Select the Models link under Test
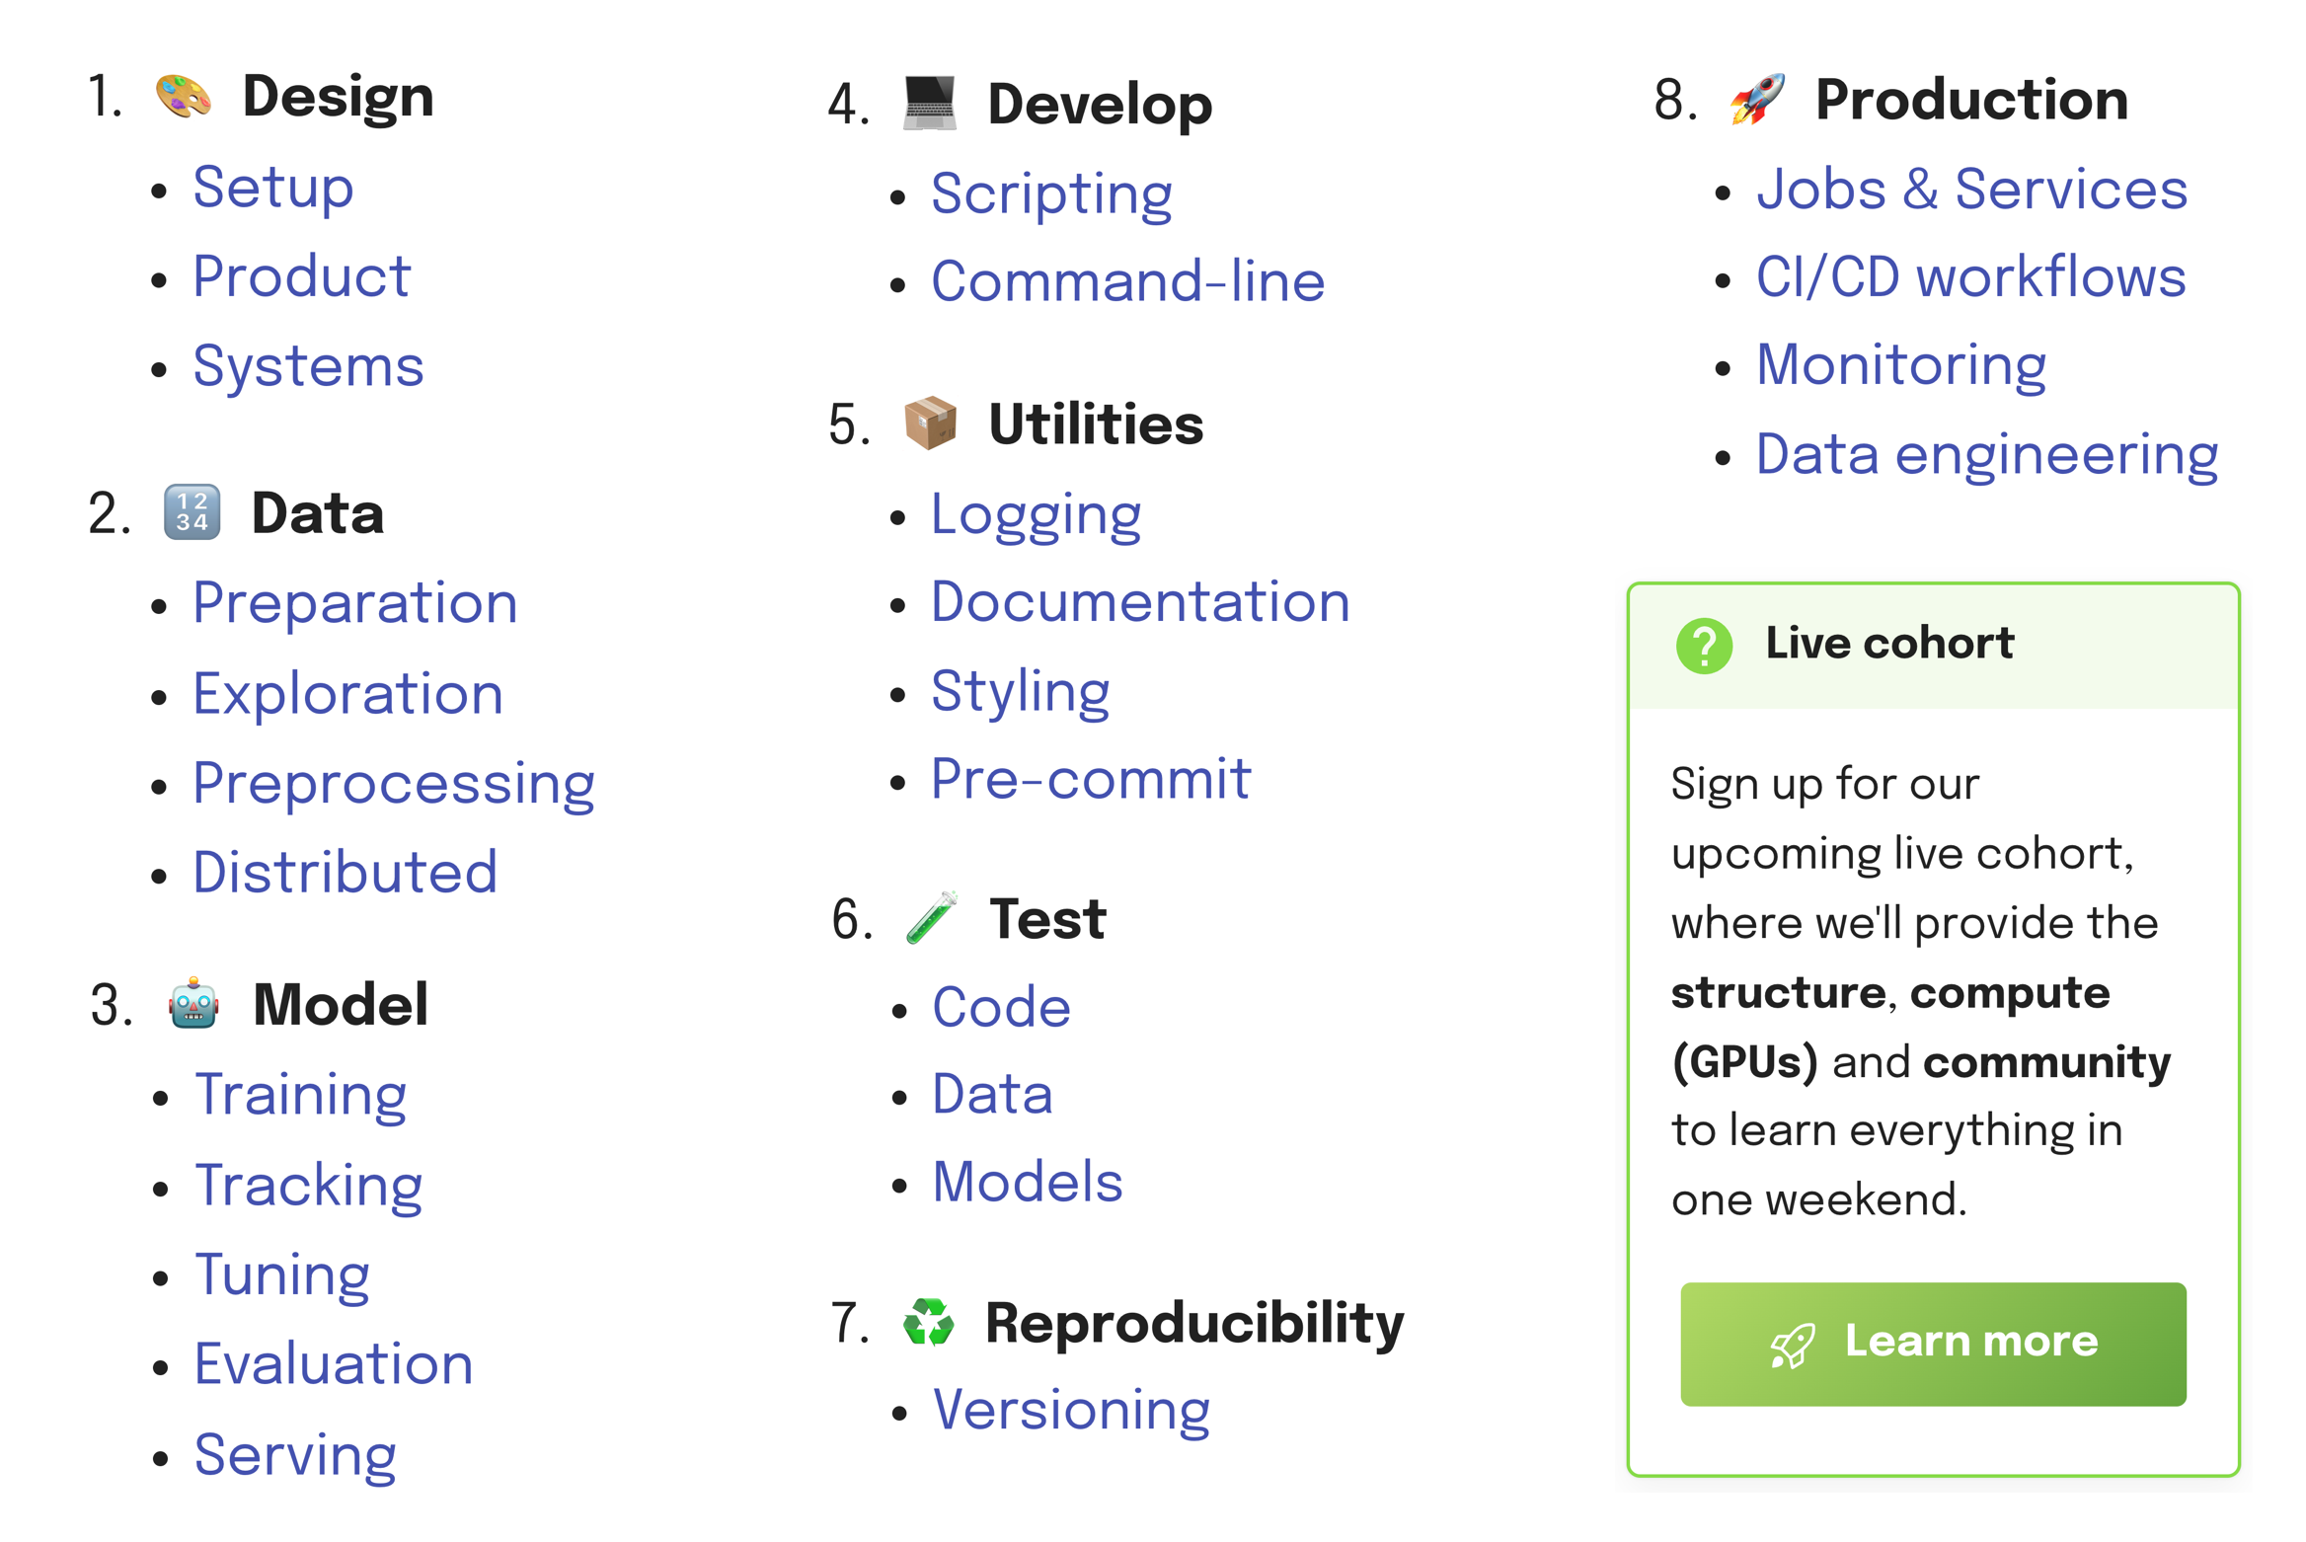This screenshot has width=2306, height=1542. tap(1027, 1183)
